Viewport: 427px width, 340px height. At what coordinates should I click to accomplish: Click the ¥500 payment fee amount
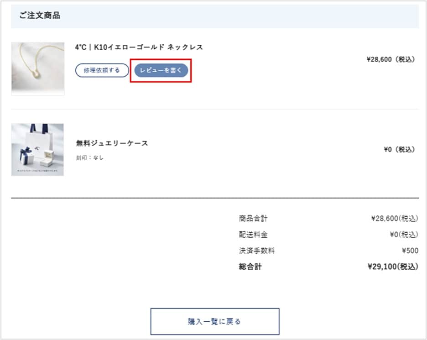(410, 251)
